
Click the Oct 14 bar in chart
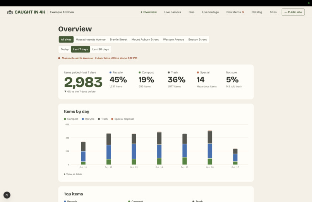(159, 148)
